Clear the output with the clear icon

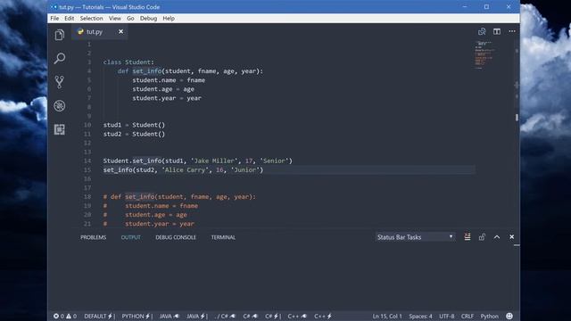tap(468, 237)
